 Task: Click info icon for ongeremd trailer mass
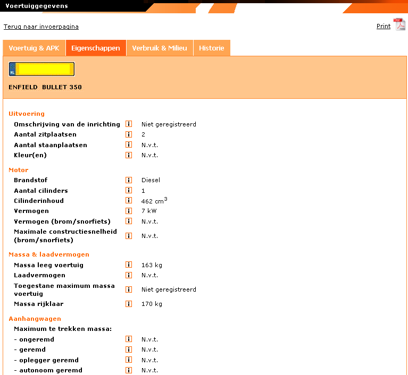(129, 339)
